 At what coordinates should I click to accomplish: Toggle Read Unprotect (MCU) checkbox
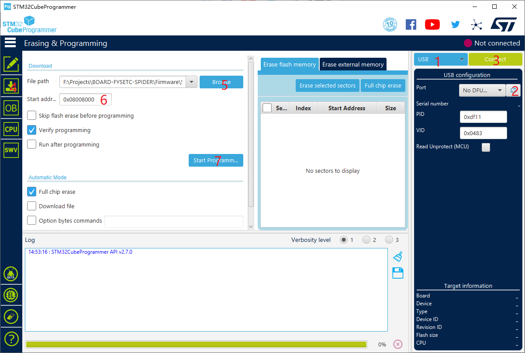(x=486, y=147)
